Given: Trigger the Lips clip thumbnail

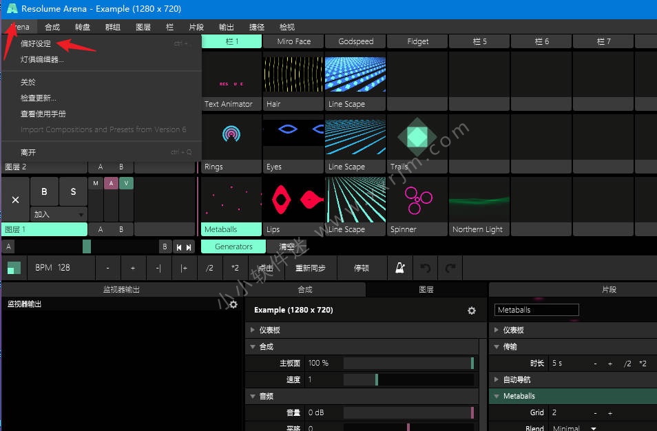Looking at the screenshot, I should [x=293, y=200].
